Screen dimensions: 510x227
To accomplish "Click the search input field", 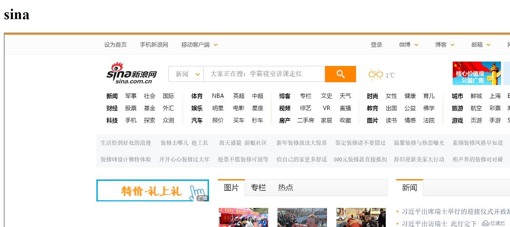I will (x=264, y=74).
